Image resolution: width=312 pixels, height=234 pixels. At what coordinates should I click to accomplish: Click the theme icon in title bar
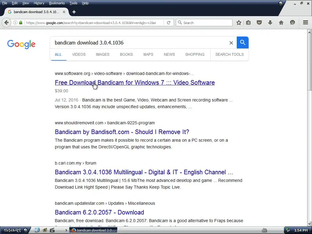pos(281,3)
